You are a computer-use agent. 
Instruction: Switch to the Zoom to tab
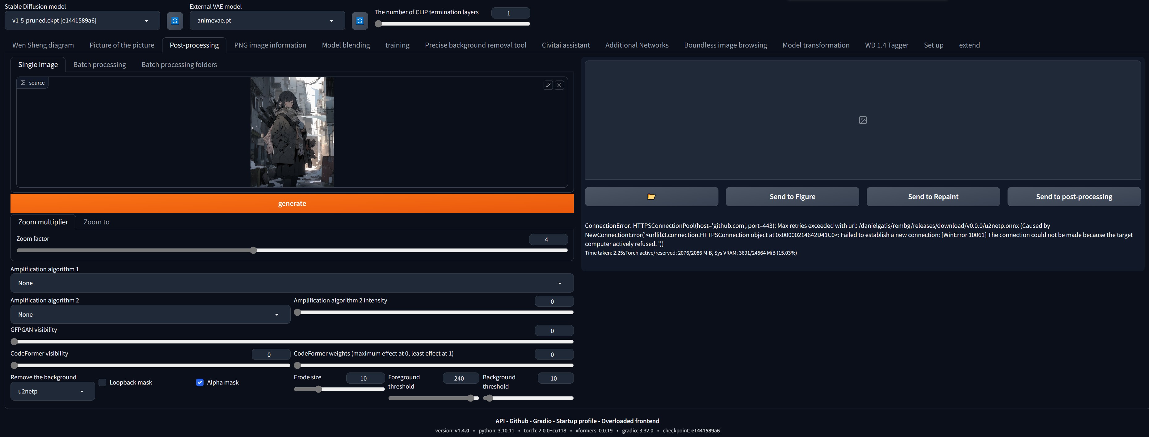click(96, 222)
